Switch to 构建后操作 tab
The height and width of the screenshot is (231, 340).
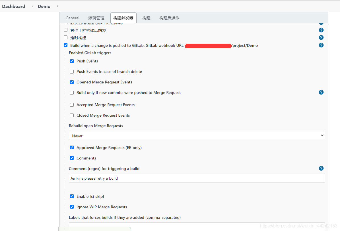pyautogui.click(x=169, y=18)
